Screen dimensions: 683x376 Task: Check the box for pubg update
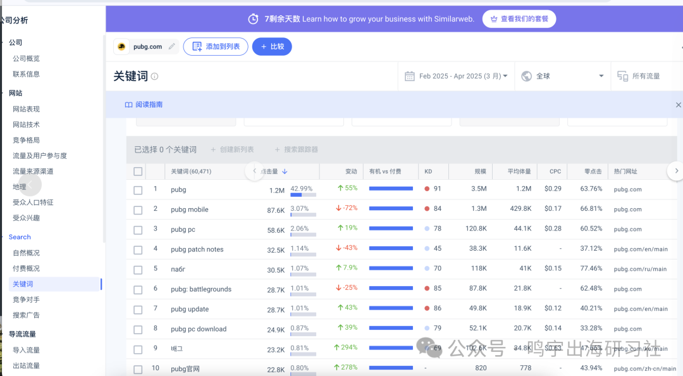tap(138, 310)
